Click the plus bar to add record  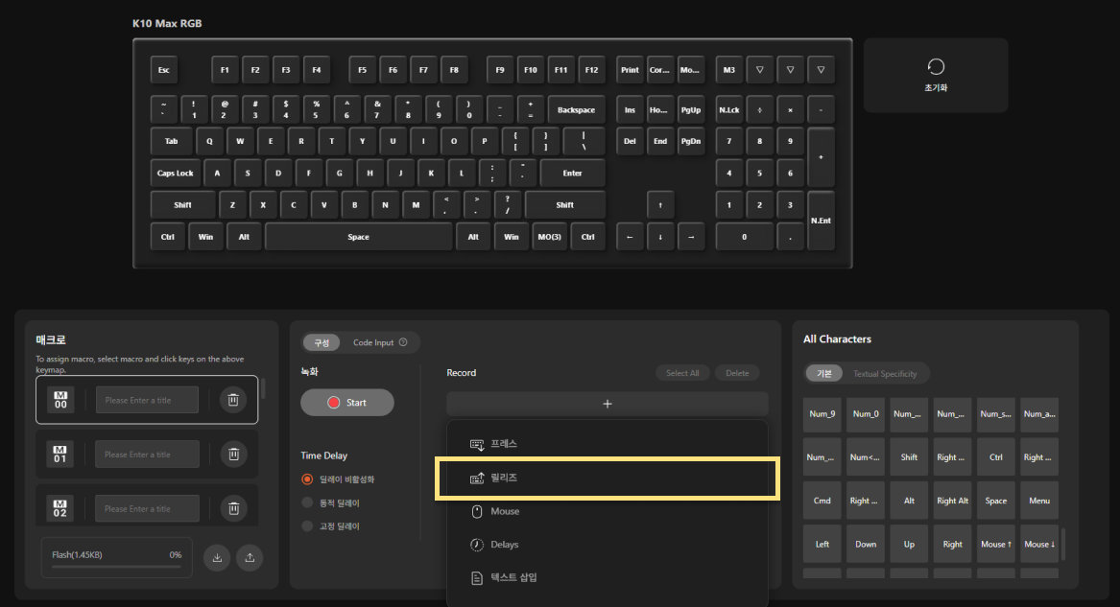point(607,404)
